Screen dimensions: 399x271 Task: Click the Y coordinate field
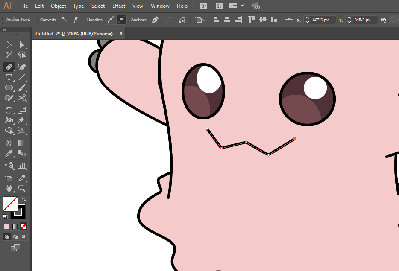pos(365,20)
